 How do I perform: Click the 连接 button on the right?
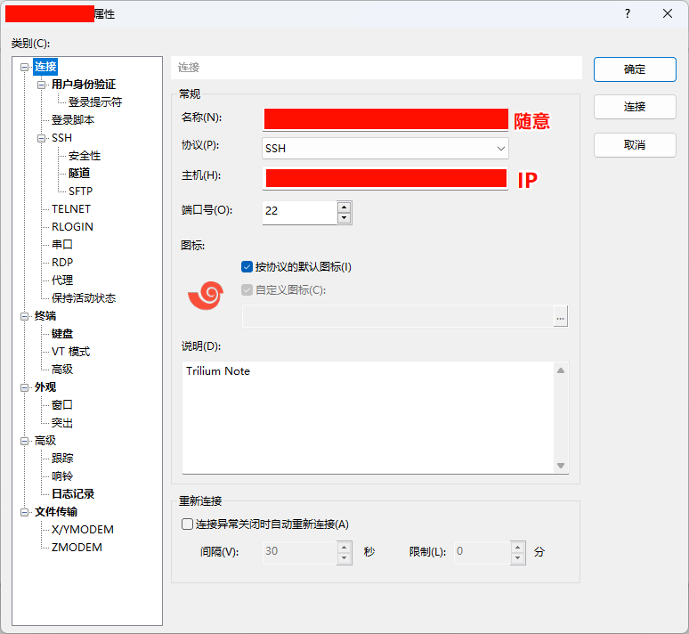click(x=635, y=107)
